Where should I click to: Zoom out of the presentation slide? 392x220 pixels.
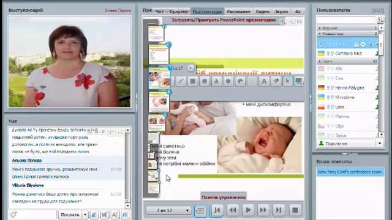pyautogui.click(x=291, y=22)
